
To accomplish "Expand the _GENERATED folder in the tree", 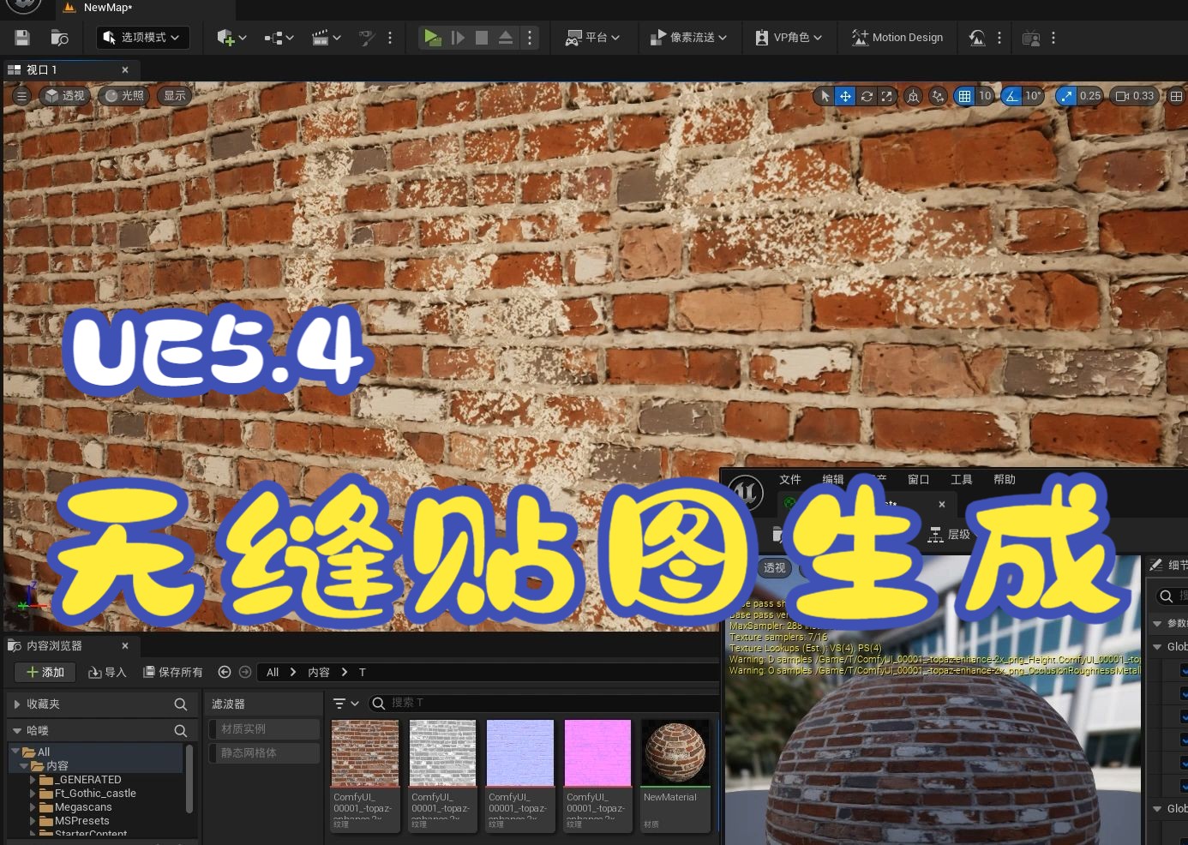I will (x=33, y=780).
